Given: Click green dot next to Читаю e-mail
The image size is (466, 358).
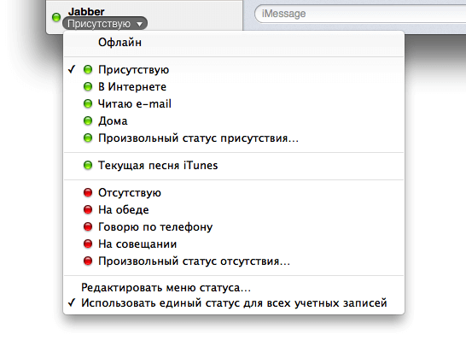Looking at the screenshot, I should point(88,104).
